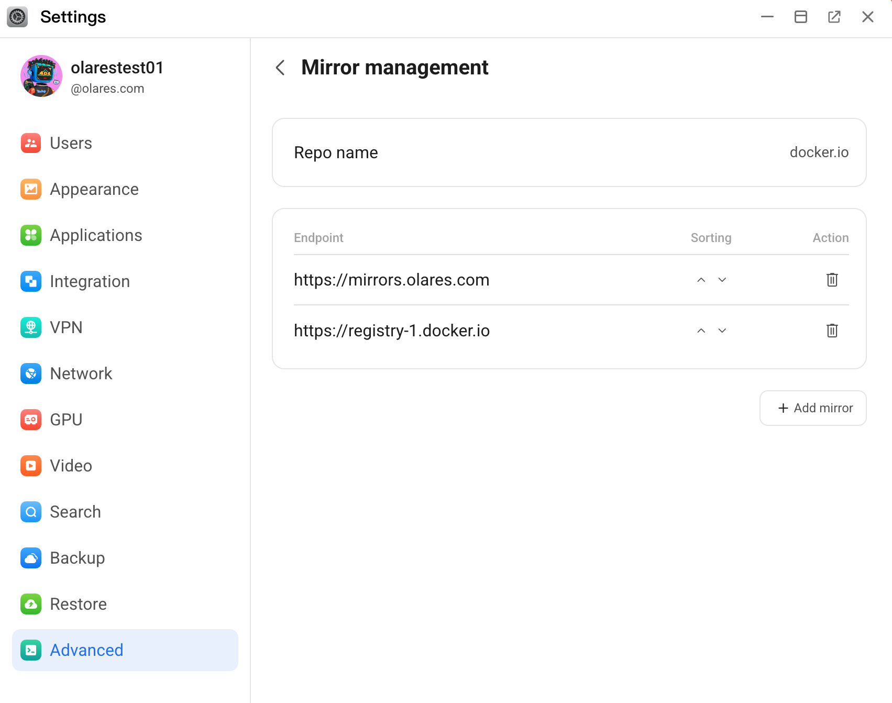Image resolution: width=892 pixels, height=703 pixels.
Task: Select the Appearance settings icon
Action: pyautogui.click(x=31, y=189)
